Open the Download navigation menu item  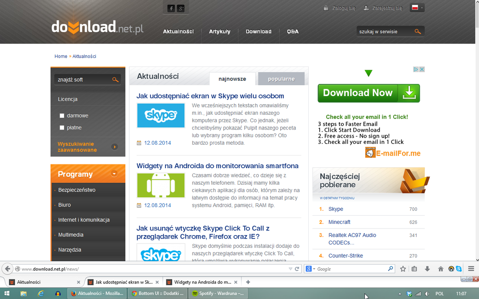pos(259,31)
